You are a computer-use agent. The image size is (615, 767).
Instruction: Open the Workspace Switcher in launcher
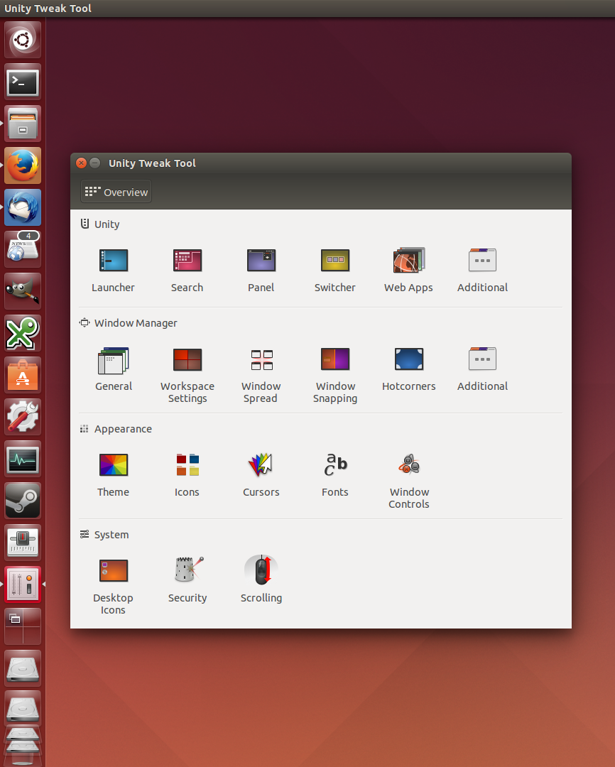pos(23,626)
